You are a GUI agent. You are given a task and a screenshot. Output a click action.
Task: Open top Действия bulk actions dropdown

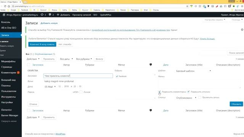coord(33,59)
